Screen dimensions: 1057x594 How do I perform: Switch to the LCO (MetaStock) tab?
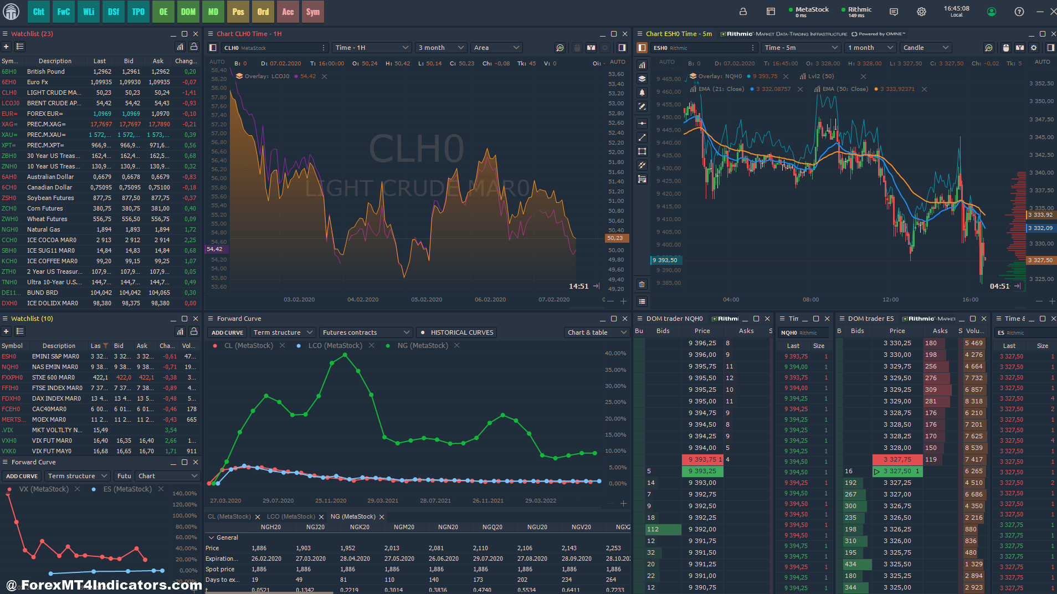(x=291, y=516)
